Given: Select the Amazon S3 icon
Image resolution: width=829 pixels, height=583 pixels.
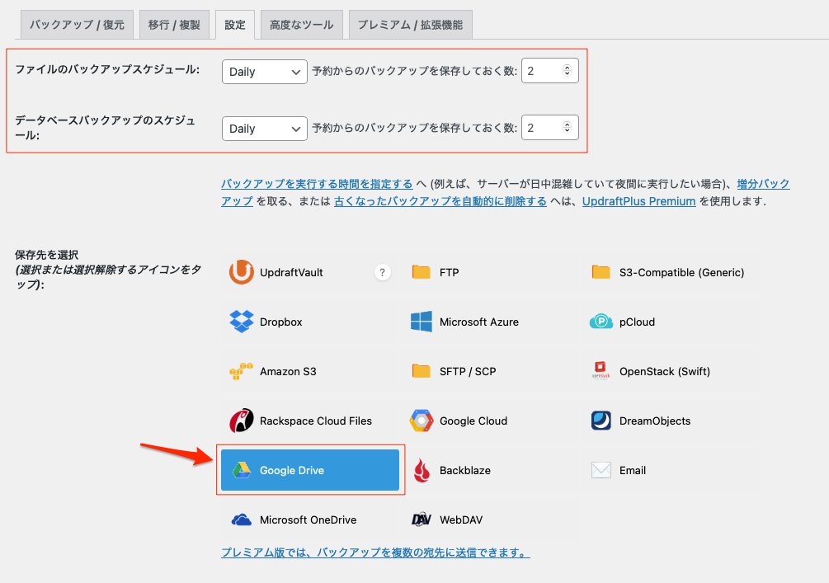Looking at the screenshot, I should coord(242,371).
